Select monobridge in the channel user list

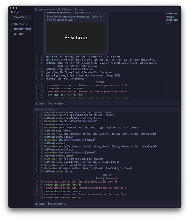pyautogui.click(x=172, y=20)
